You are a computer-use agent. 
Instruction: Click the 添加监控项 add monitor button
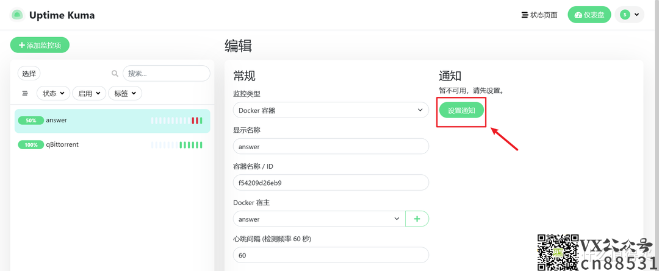point(40,45)
